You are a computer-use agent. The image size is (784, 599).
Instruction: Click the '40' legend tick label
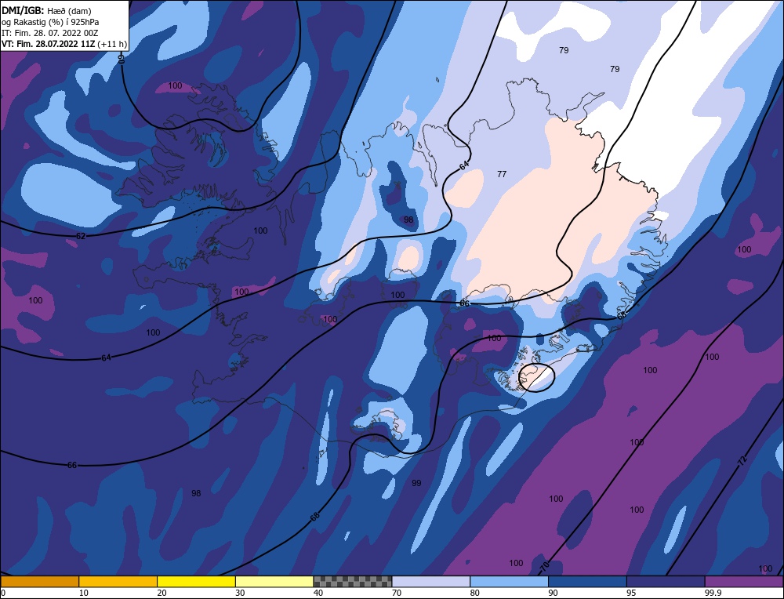click(318, 593)
